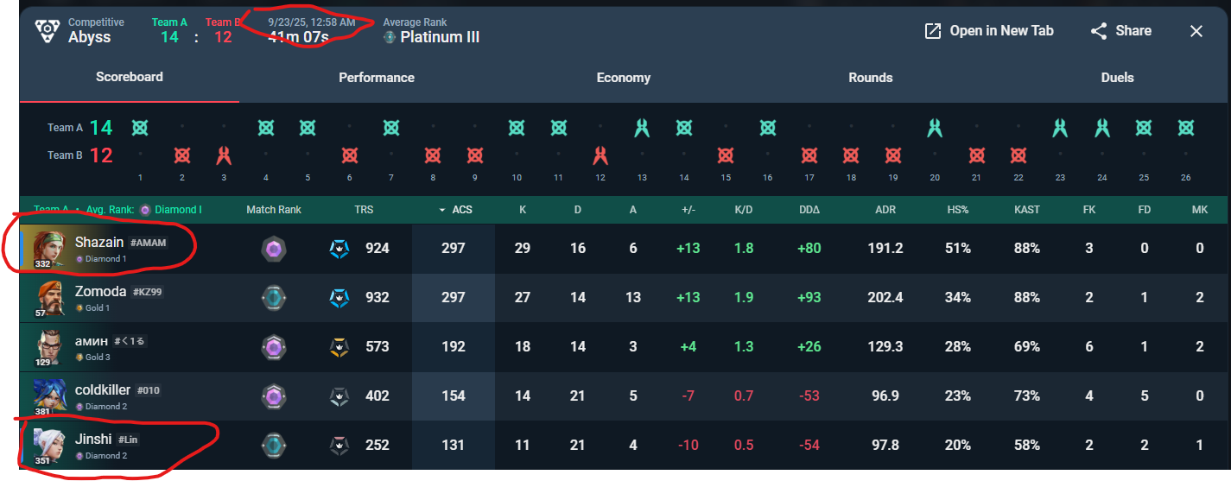Screen dimensions: 1231x481
Task: Go to the Duels tab
Action: pyautogui.click(x=1117, y=78)
